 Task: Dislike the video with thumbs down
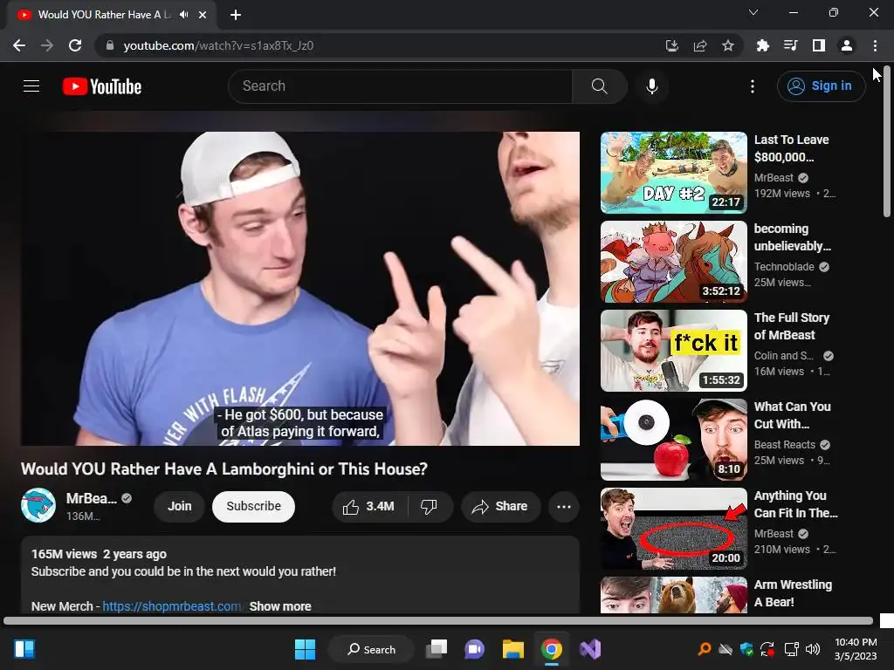(429, 507)
